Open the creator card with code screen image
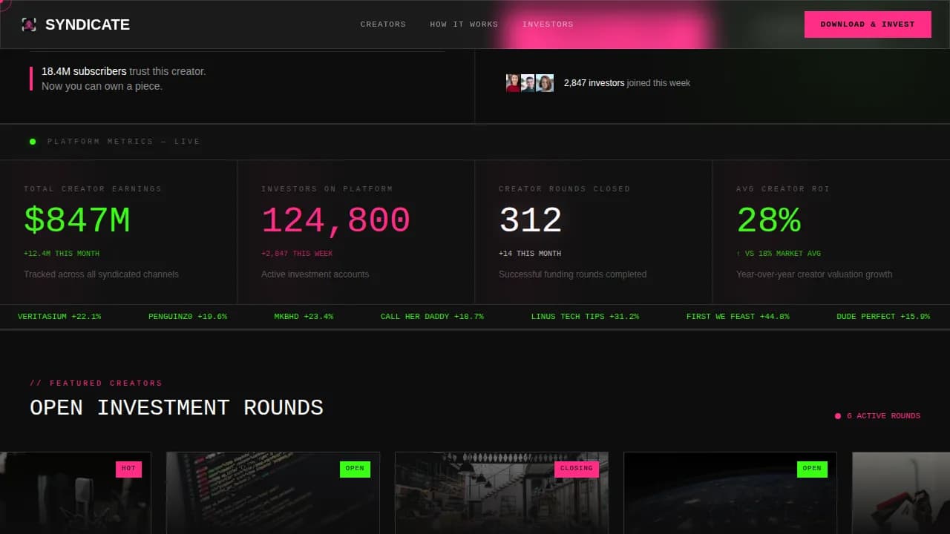Screen dimensions: 950x534 [273, 493]
